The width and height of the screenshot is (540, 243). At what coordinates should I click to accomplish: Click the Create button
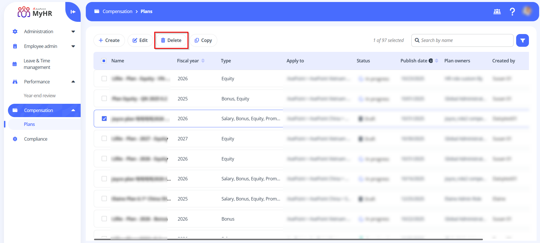point(109,40)
